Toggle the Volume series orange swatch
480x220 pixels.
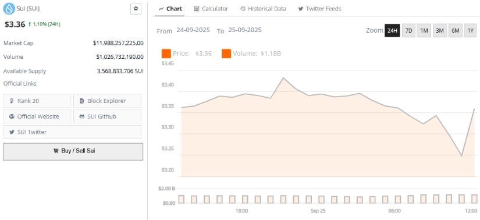(226, 54)
